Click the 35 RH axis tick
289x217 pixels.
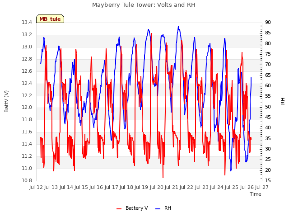268,138
